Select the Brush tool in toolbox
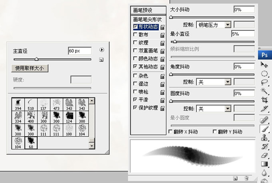The height and width of the screenshot is (183, 272). (x=264, y=129)
